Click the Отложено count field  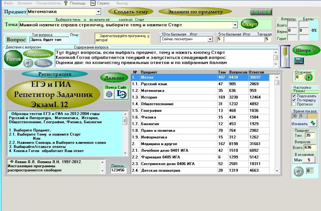pos(299,77)
